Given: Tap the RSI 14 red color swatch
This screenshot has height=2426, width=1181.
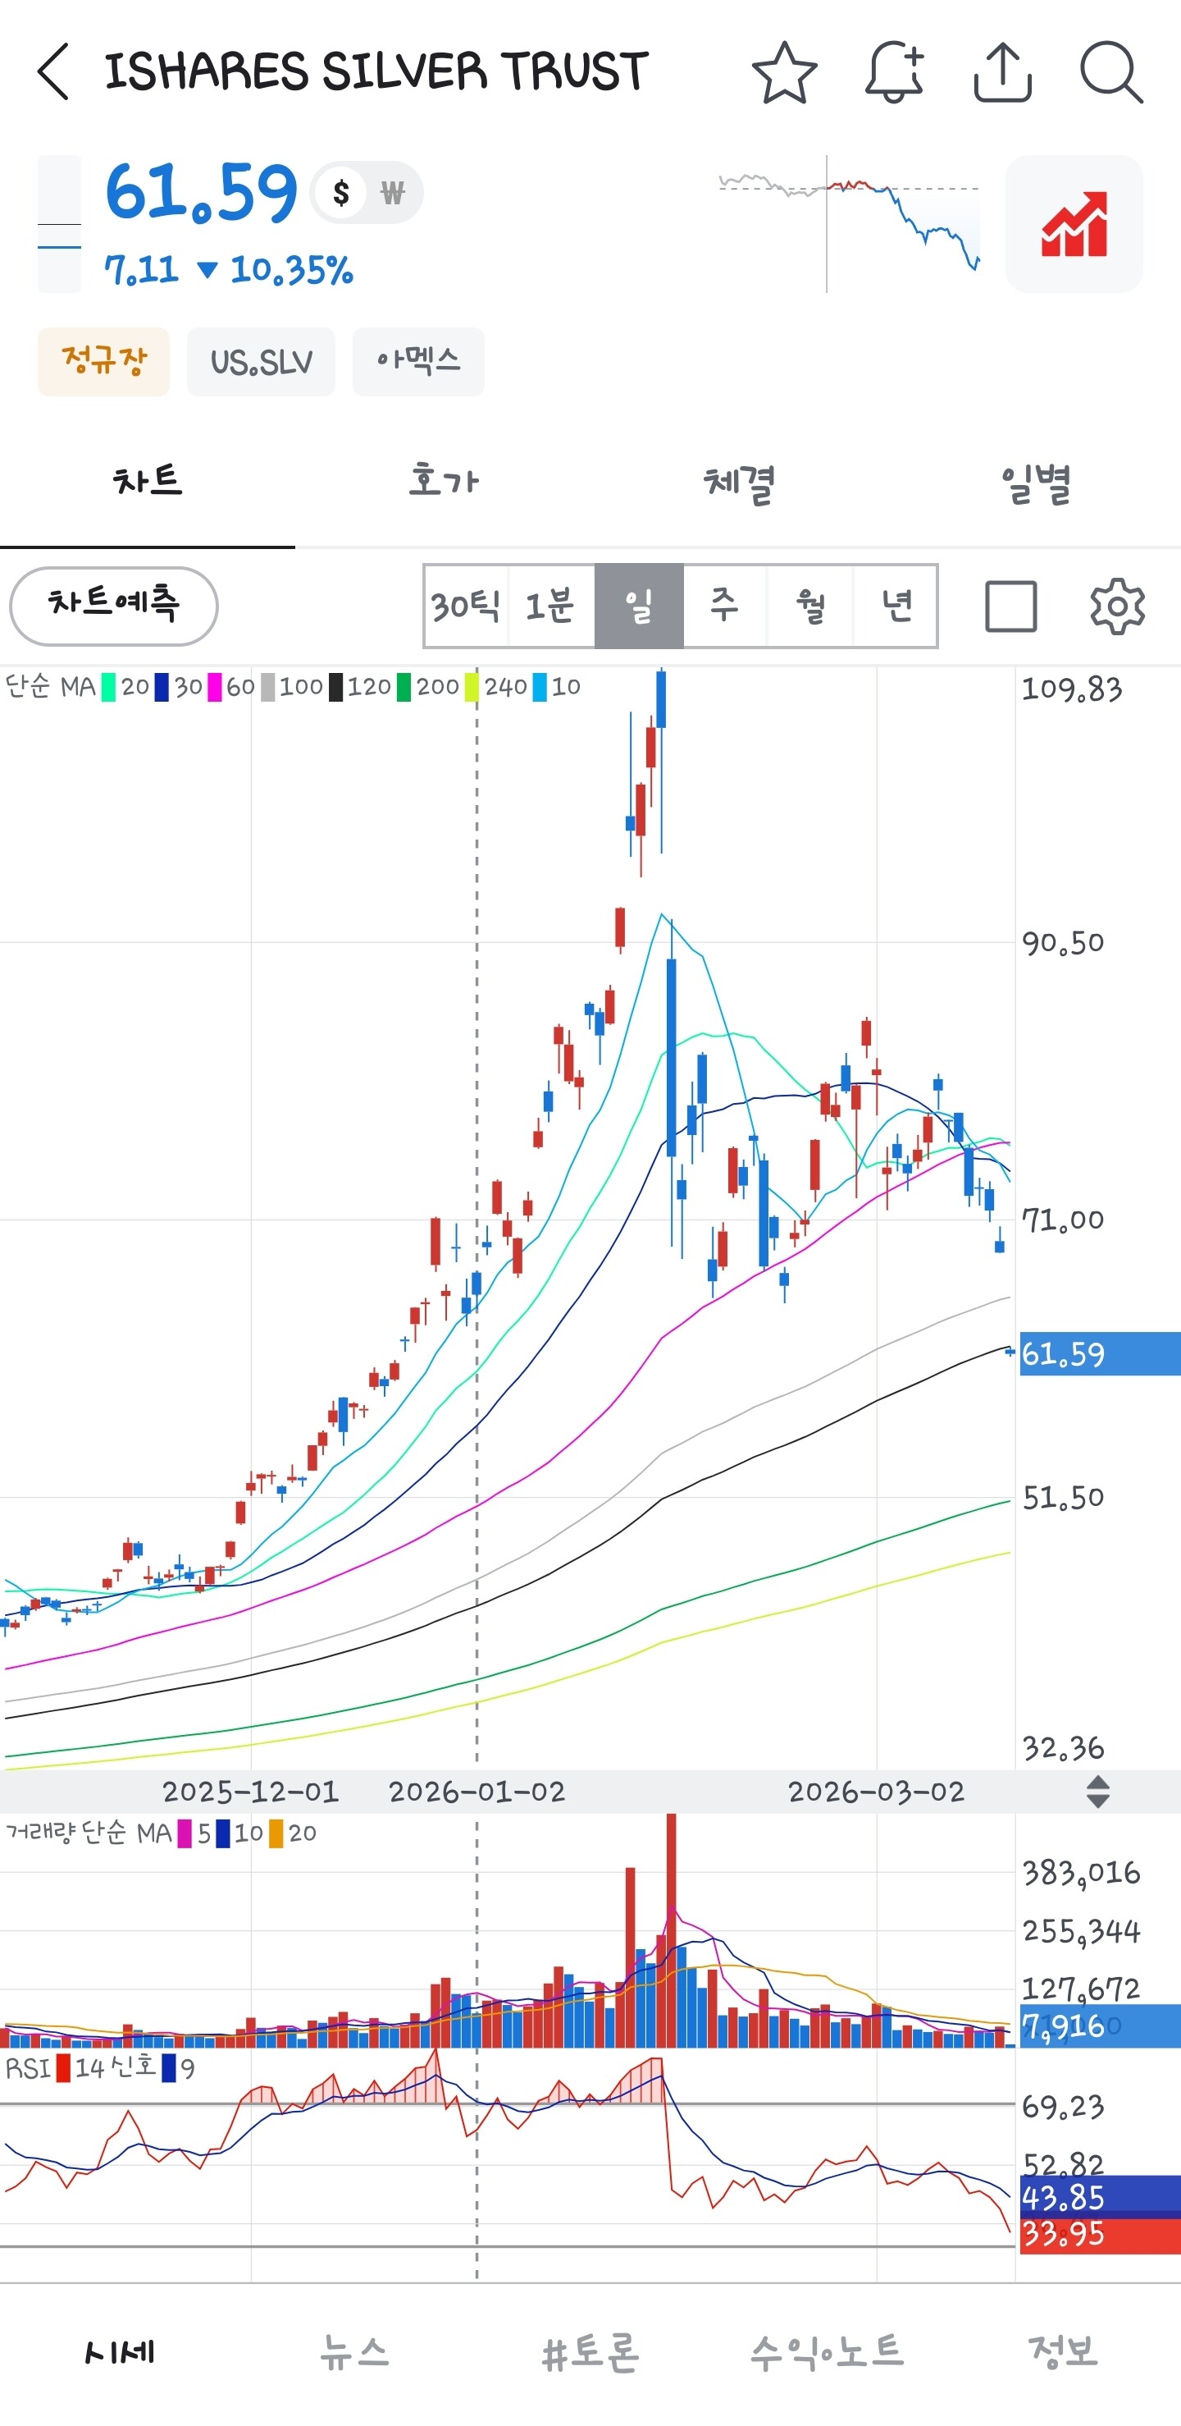Looking at the screenshot, I should [x=63, y=2068].
